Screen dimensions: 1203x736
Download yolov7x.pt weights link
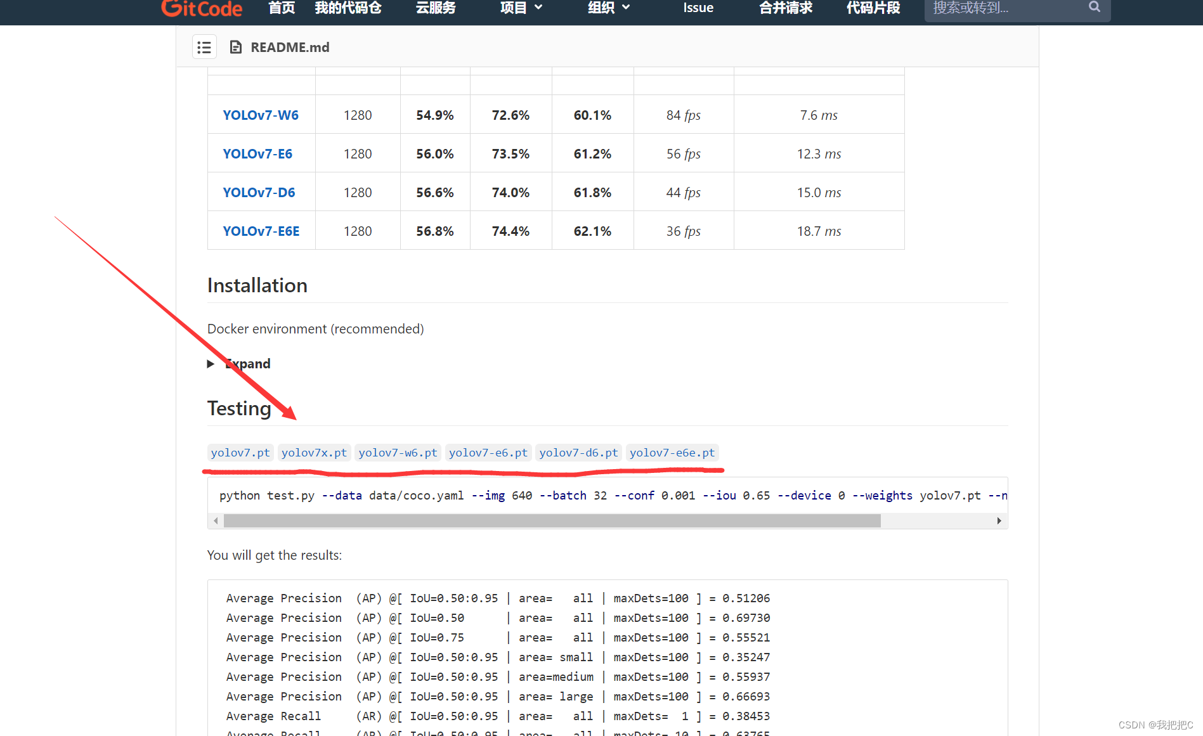[314, 453]
